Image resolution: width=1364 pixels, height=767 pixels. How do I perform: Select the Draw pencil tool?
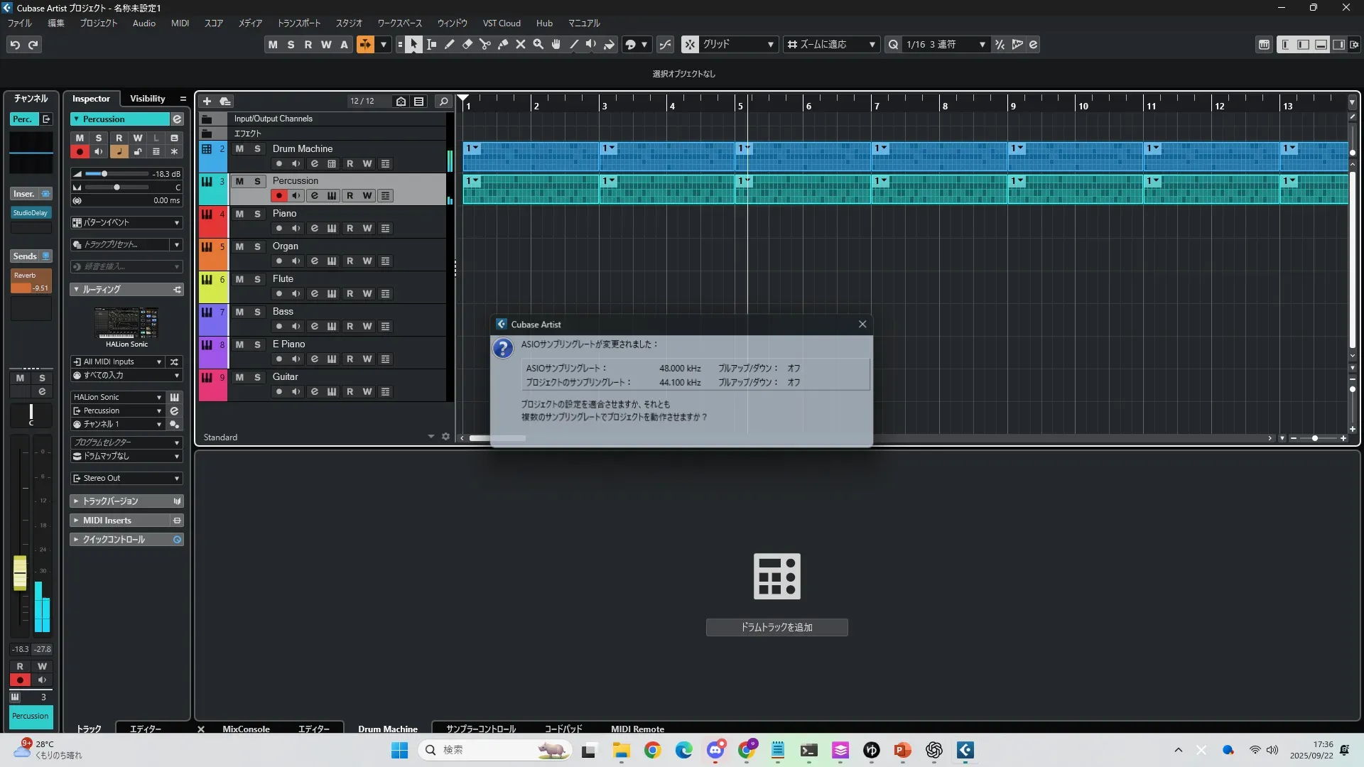[x=450, y=45]
